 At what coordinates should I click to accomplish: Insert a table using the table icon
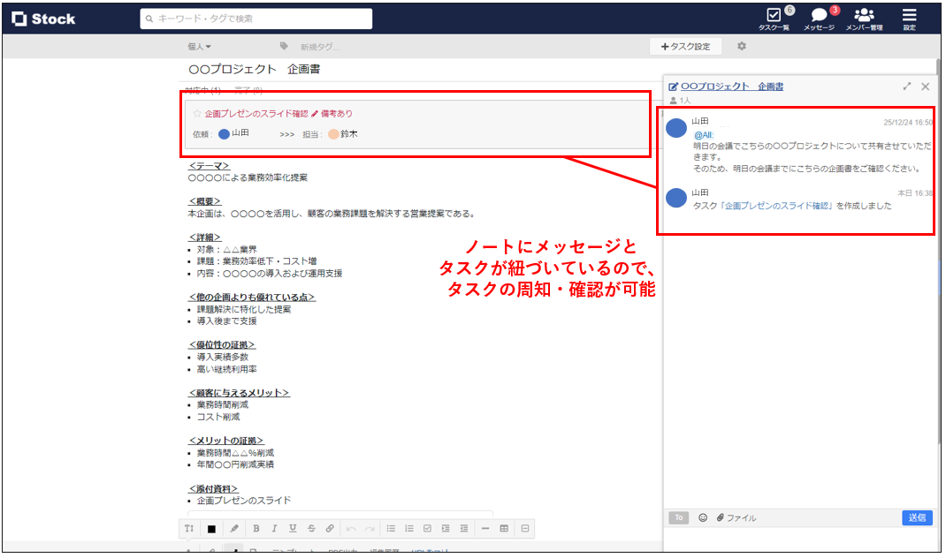[x=504, y=528]
